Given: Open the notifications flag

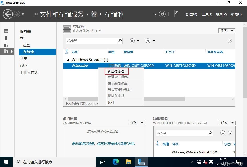Looking at the screenshot, I should click(x=176, y=14).
